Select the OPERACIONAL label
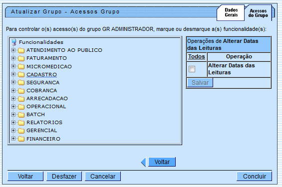 (46, 107)
